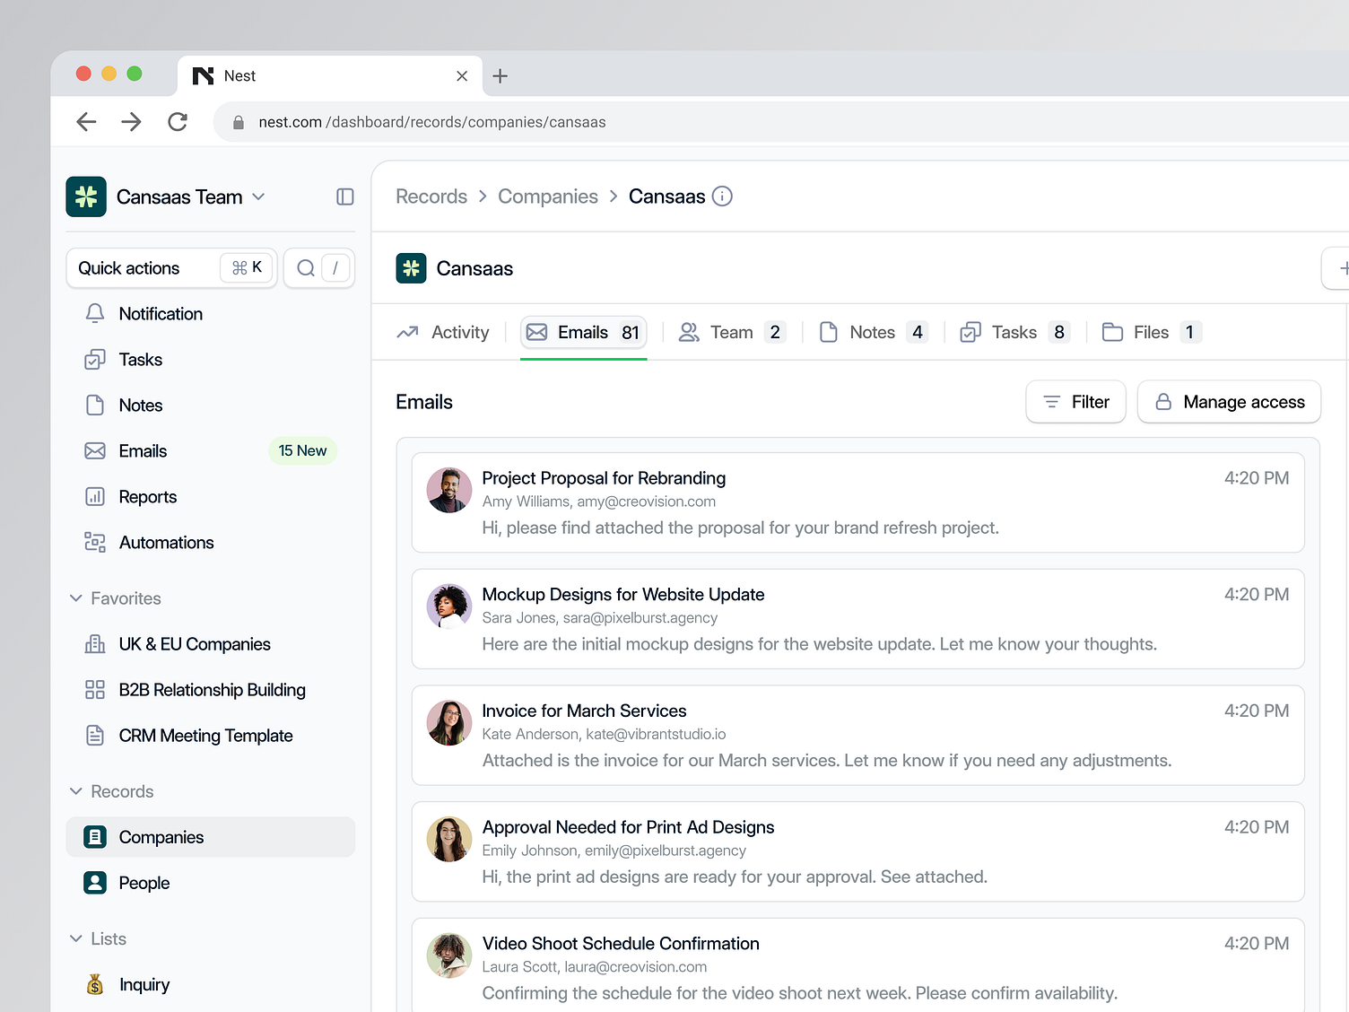Click the info icon next to Cansaas breadcrumb
1349x1012 pixels.
click(722, 196)
